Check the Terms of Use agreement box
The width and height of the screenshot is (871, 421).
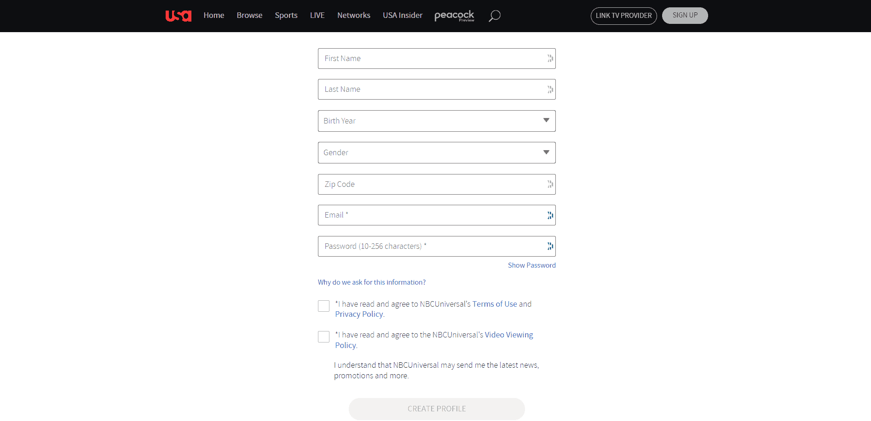pyautogui.click(x=323, y=306)
